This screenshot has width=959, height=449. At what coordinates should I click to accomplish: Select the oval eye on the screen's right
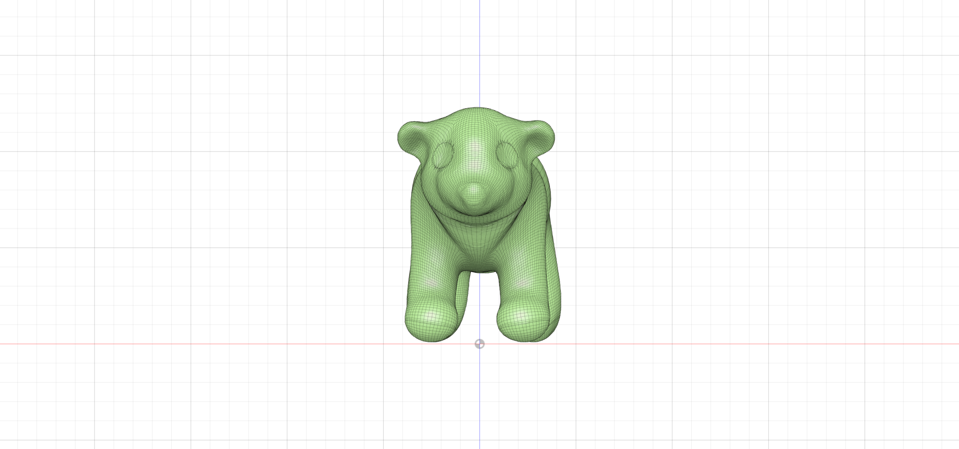tap(507, 154)
